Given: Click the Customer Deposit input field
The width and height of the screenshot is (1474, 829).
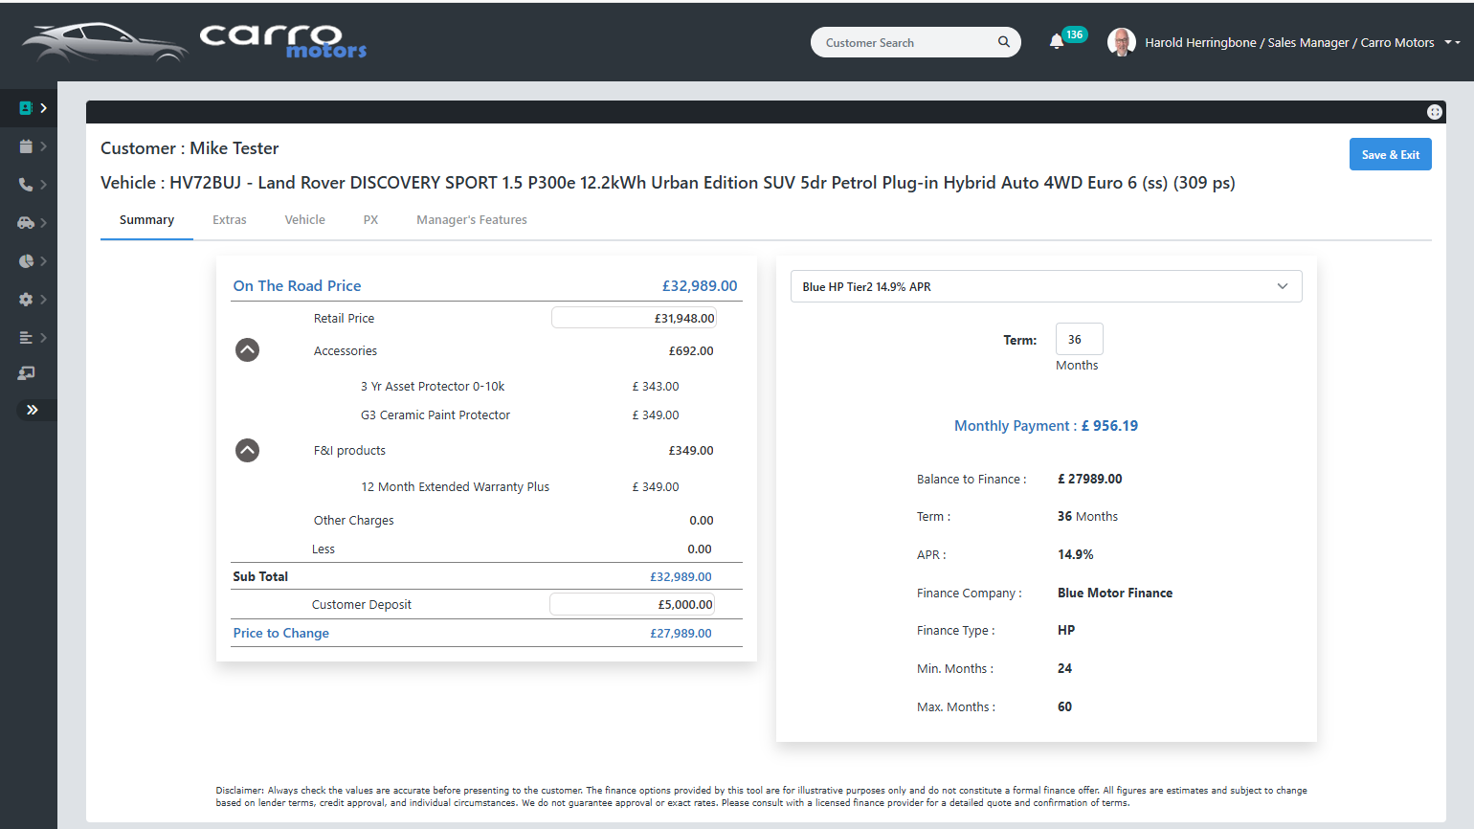Looking at the screenshot, I should coord(633,604).
